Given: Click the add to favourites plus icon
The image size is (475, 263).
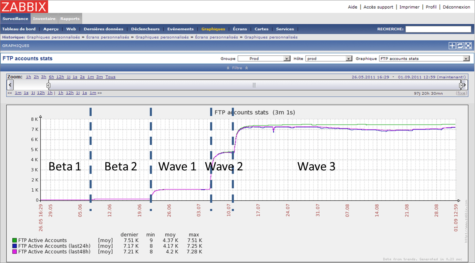Looking at the screenshot, I should click(x=452, y=46).
